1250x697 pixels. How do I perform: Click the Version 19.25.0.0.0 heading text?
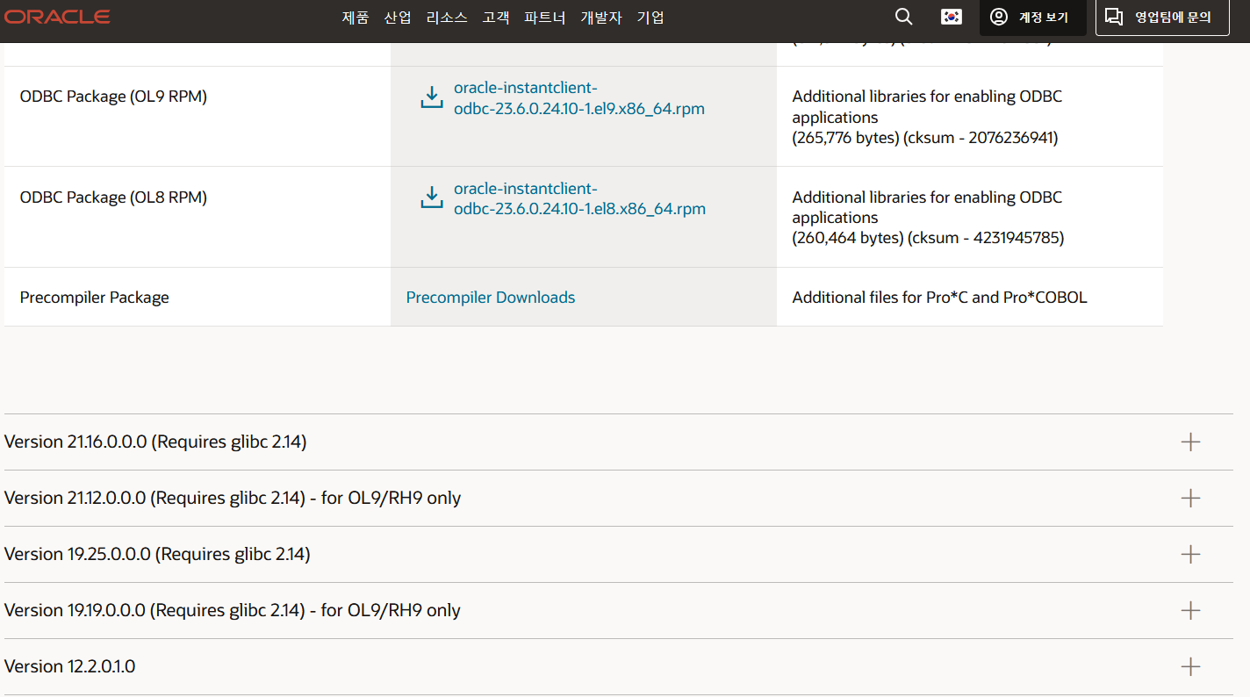157,554
